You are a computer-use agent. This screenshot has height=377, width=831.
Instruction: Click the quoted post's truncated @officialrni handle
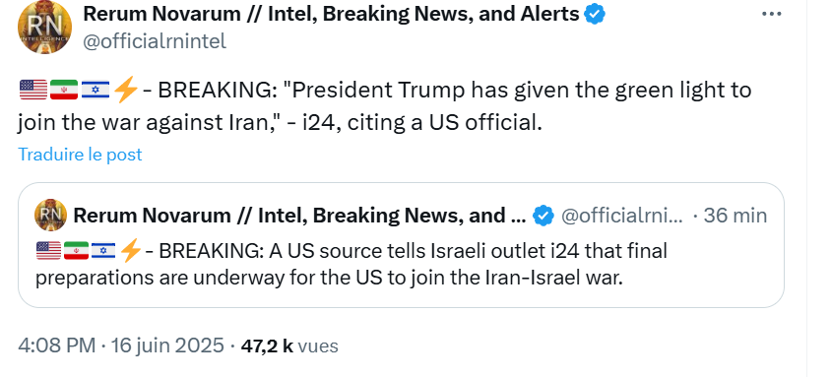point(621,216)
